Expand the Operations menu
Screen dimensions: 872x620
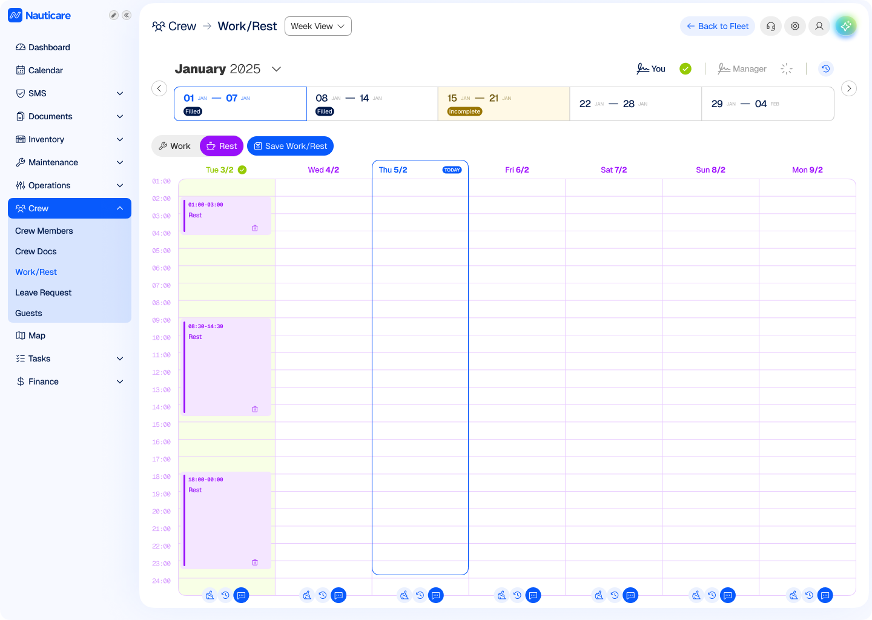coord(70,185)
